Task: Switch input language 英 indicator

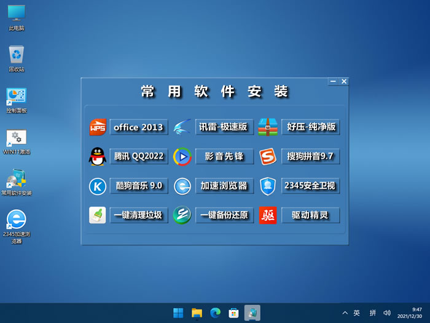Action: pyautogui.click(x=356, y=313)
